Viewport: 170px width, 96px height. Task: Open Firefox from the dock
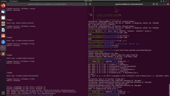pos(3,6)
